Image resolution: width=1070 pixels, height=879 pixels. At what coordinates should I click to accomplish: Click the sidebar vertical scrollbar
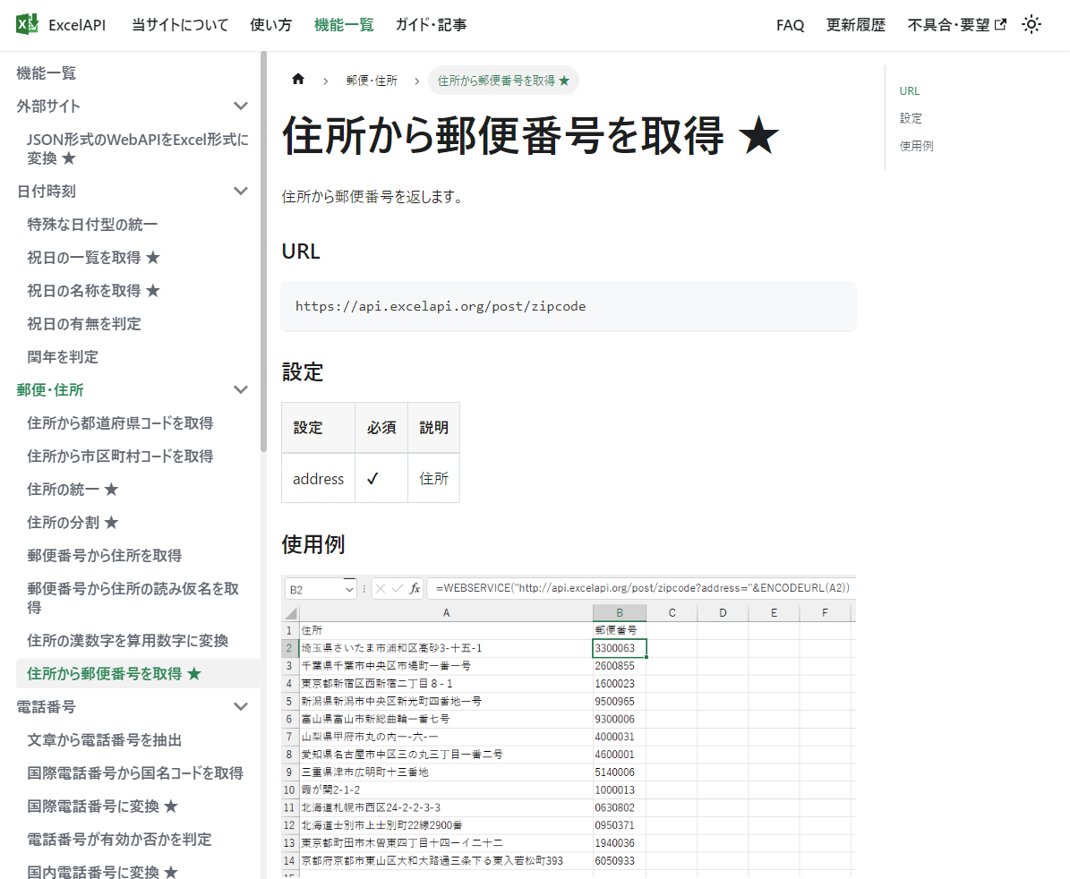[x=263, y=251]
